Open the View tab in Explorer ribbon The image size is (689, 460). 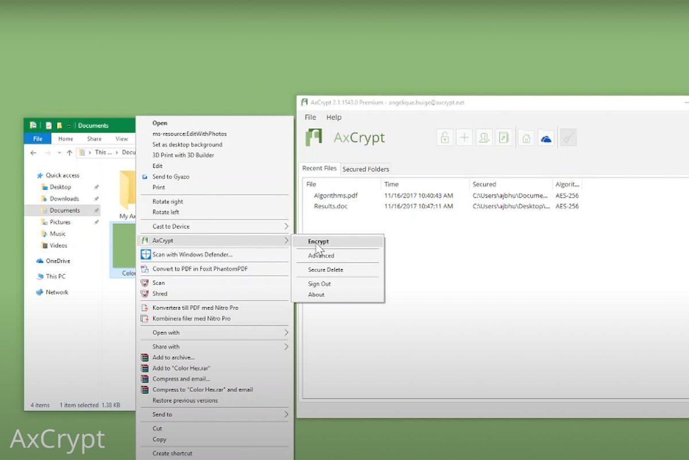122,138
